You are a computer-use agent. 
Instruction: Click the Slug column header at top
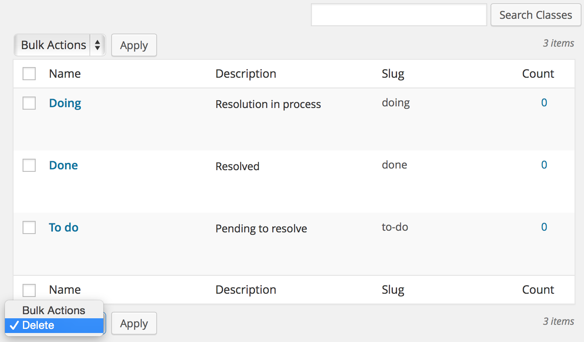[393, 74]
